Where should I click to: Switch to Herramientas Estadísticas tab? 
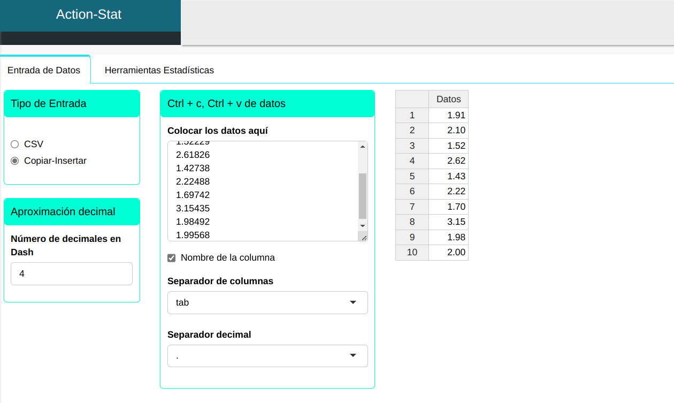pos(159,70)
